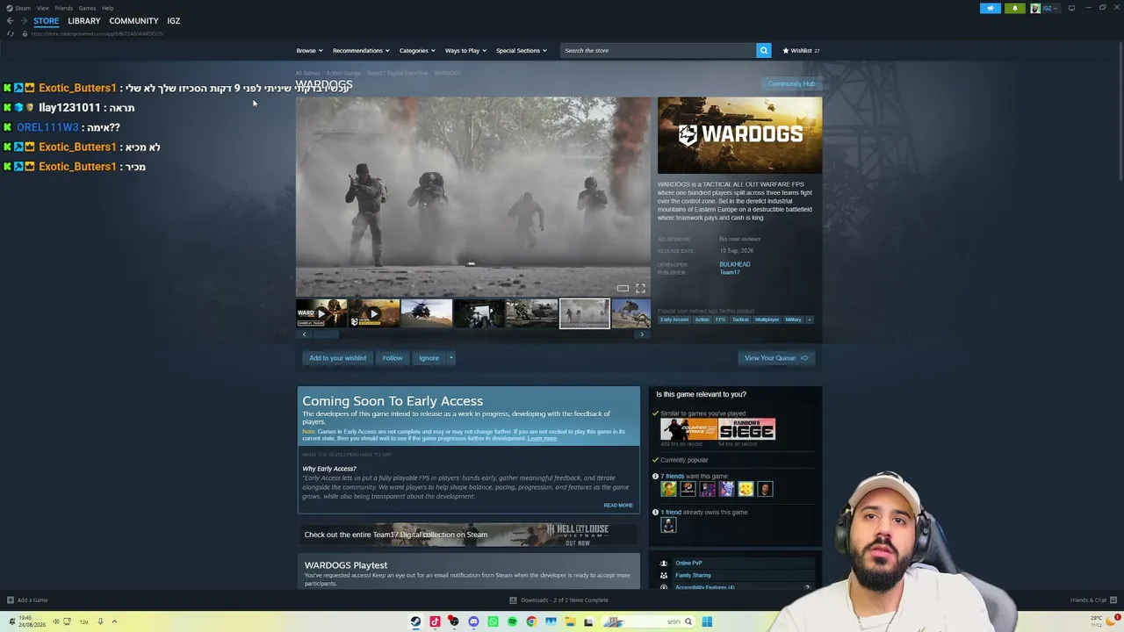1124x632 pixels.
Task: Click the Windows Start button
Action: [x=707, y=621]
